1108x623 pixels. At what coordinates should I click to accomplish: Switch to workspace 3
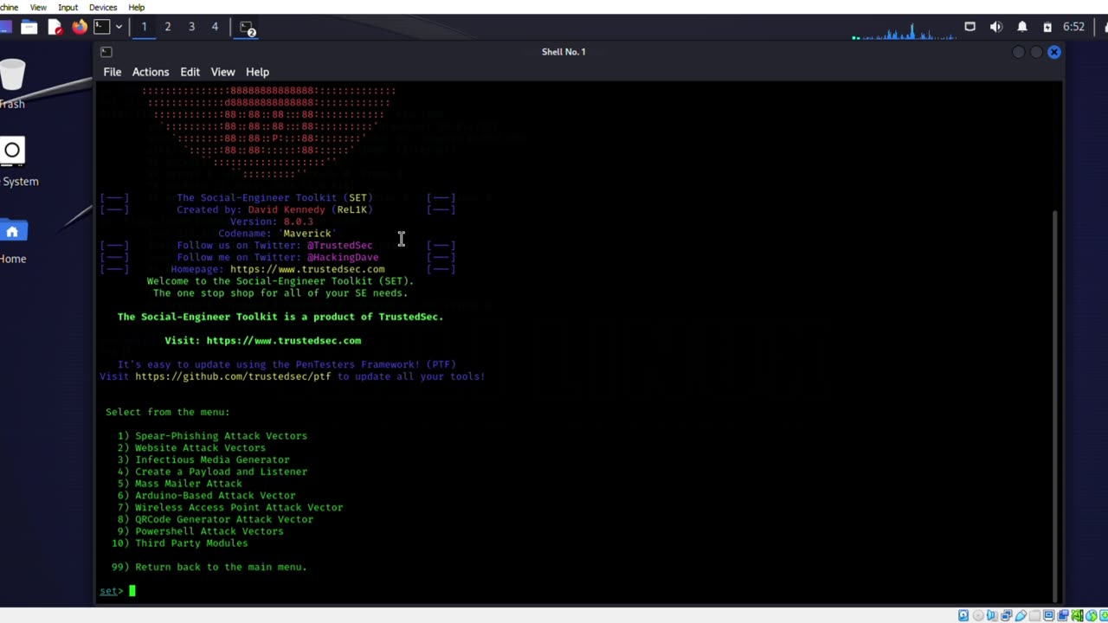click(x=191, y=27)
